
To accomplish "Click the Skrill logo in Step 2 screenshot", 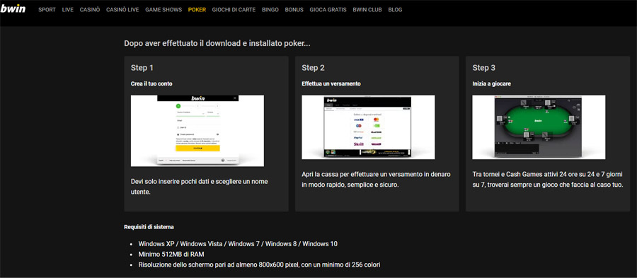I will click(359, 144).
